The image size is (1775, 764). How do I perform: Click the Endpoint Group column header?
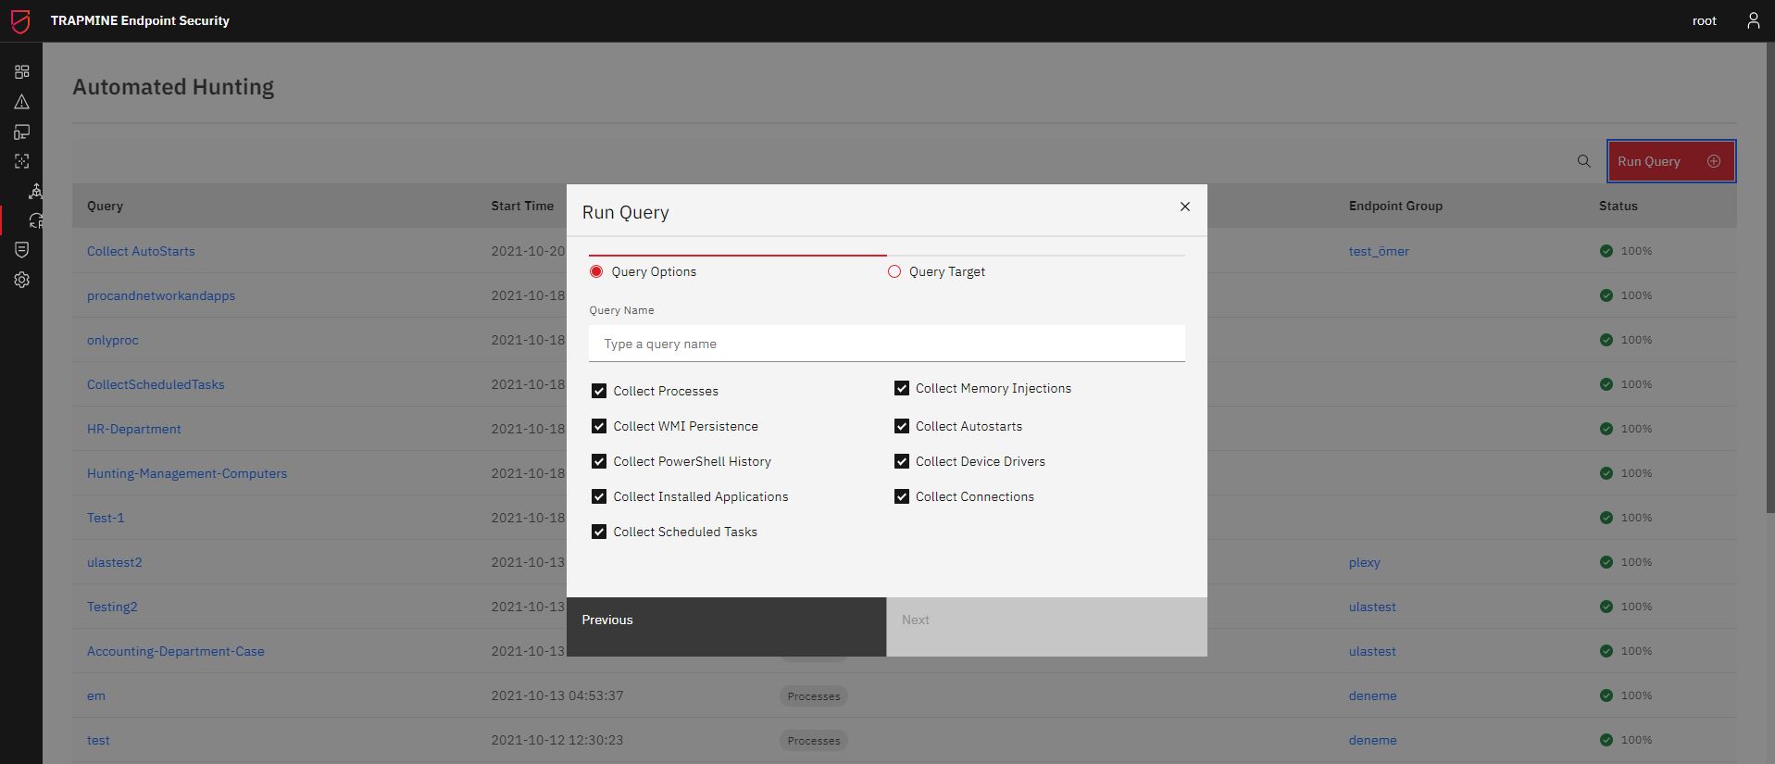point(1395,206)
